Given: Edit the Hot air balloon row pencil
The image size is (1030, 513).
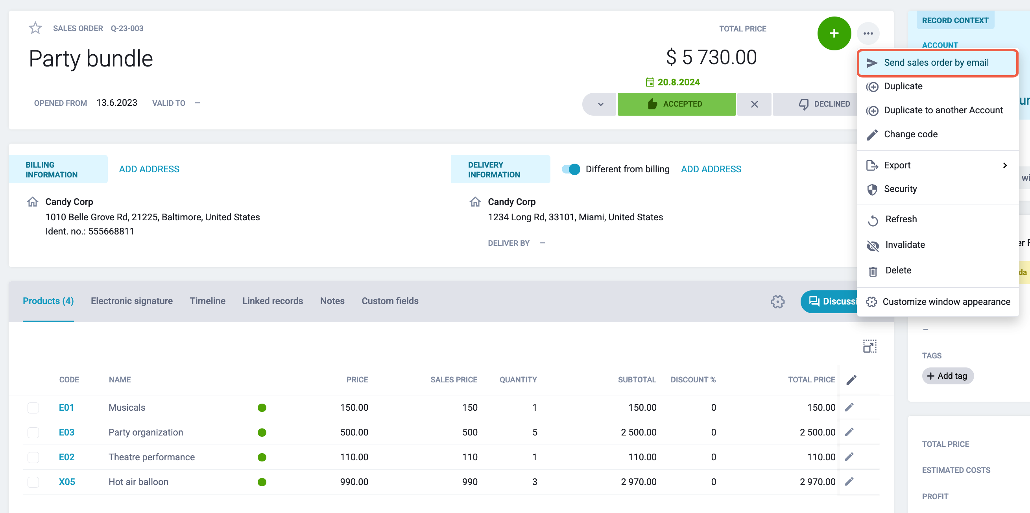Looking at the screenshot, I should [849, 482].
